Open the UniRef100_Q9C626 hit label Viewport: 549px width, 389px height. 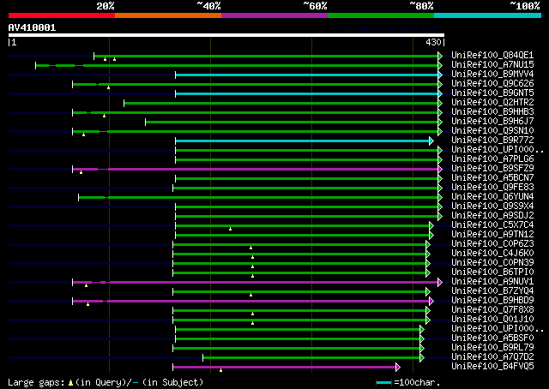point(492,84)
